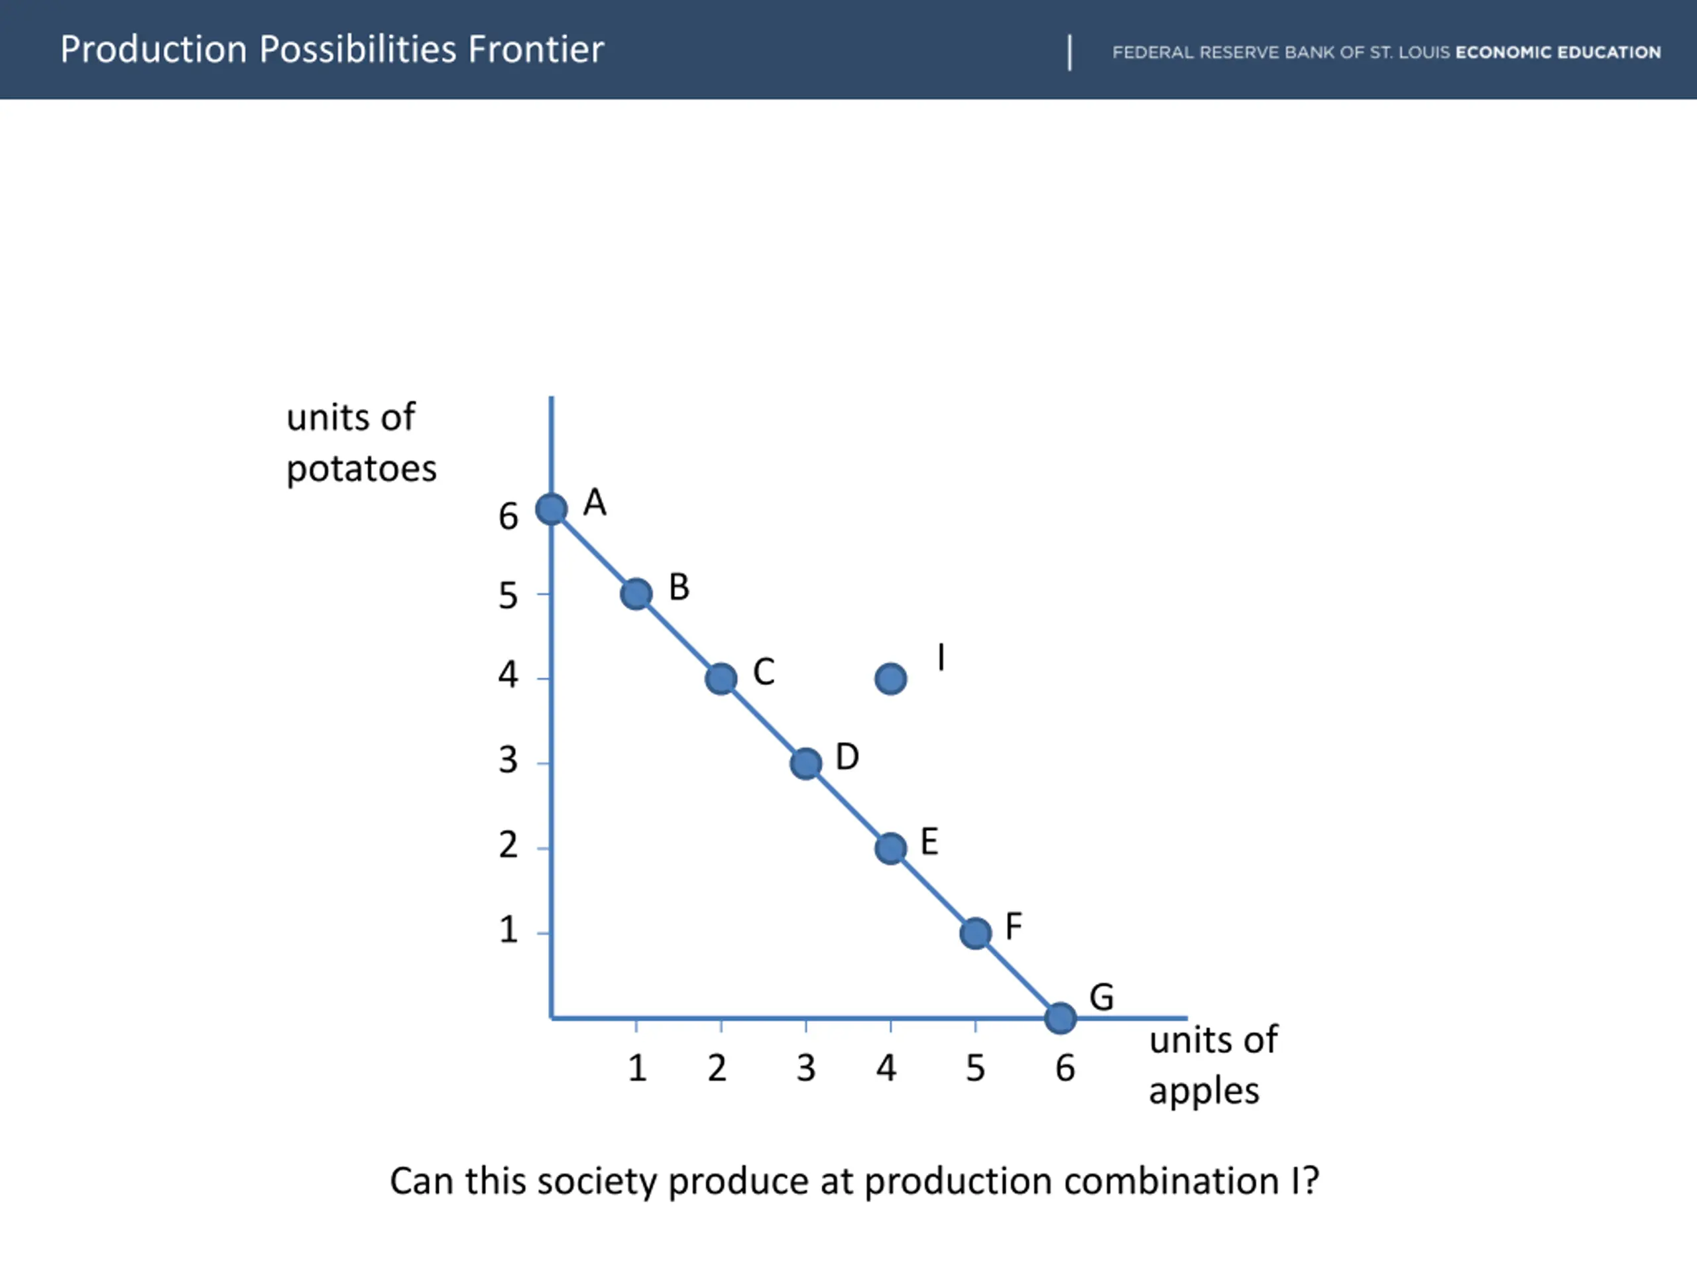This screenshot has width=1697, height=1273.
Task: Click the number 5 on the apples axis
Action: [975, 1068]
